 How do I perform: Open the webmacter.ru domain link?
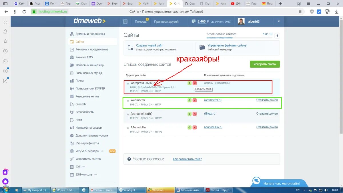213,100
